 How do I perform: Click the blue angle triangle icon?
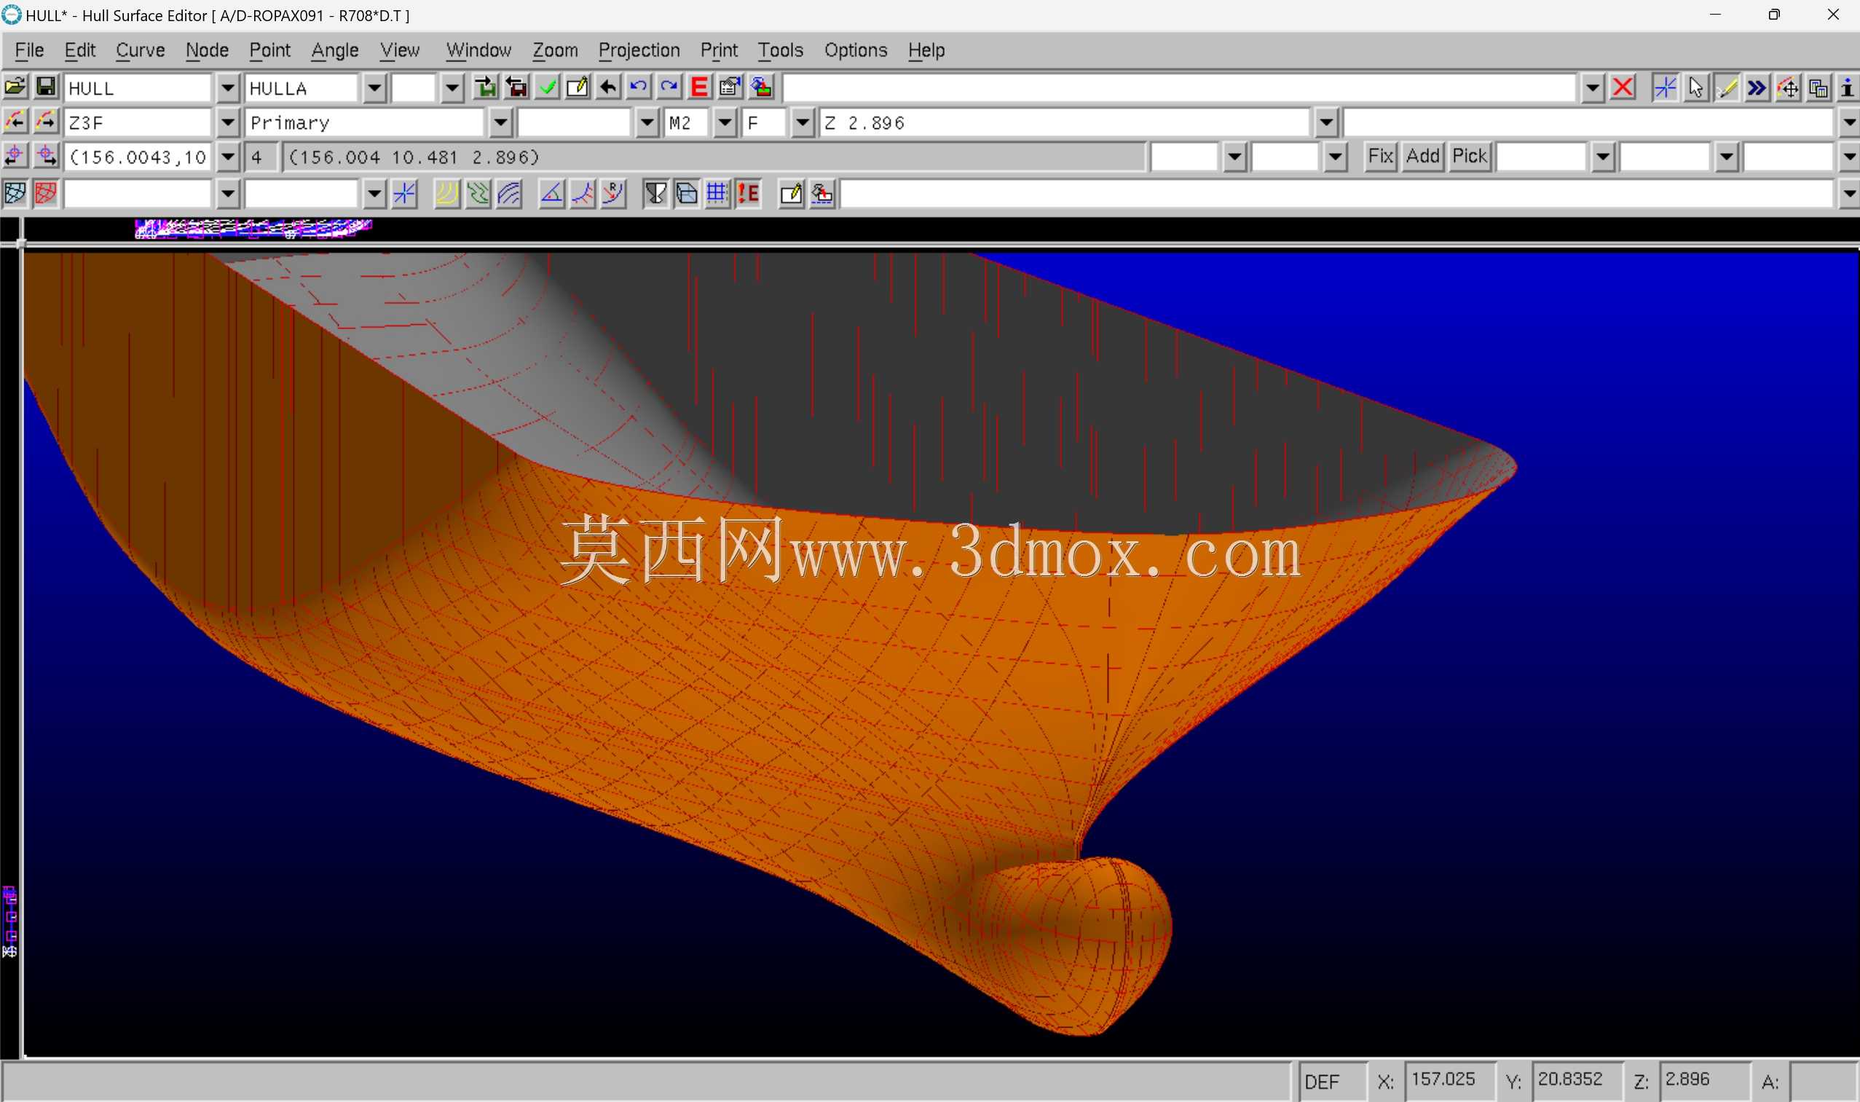(x=552, y=194)
